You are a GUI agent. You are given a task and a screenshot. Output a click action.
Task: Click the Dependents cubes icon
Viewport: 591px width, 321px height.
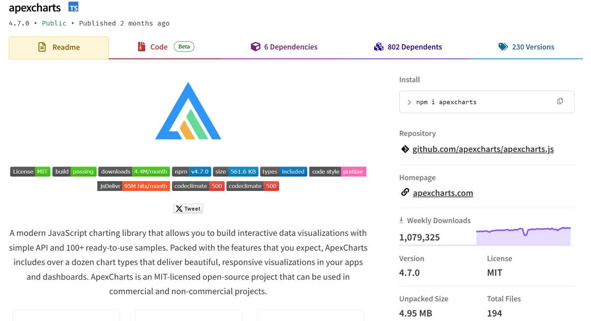378,47
